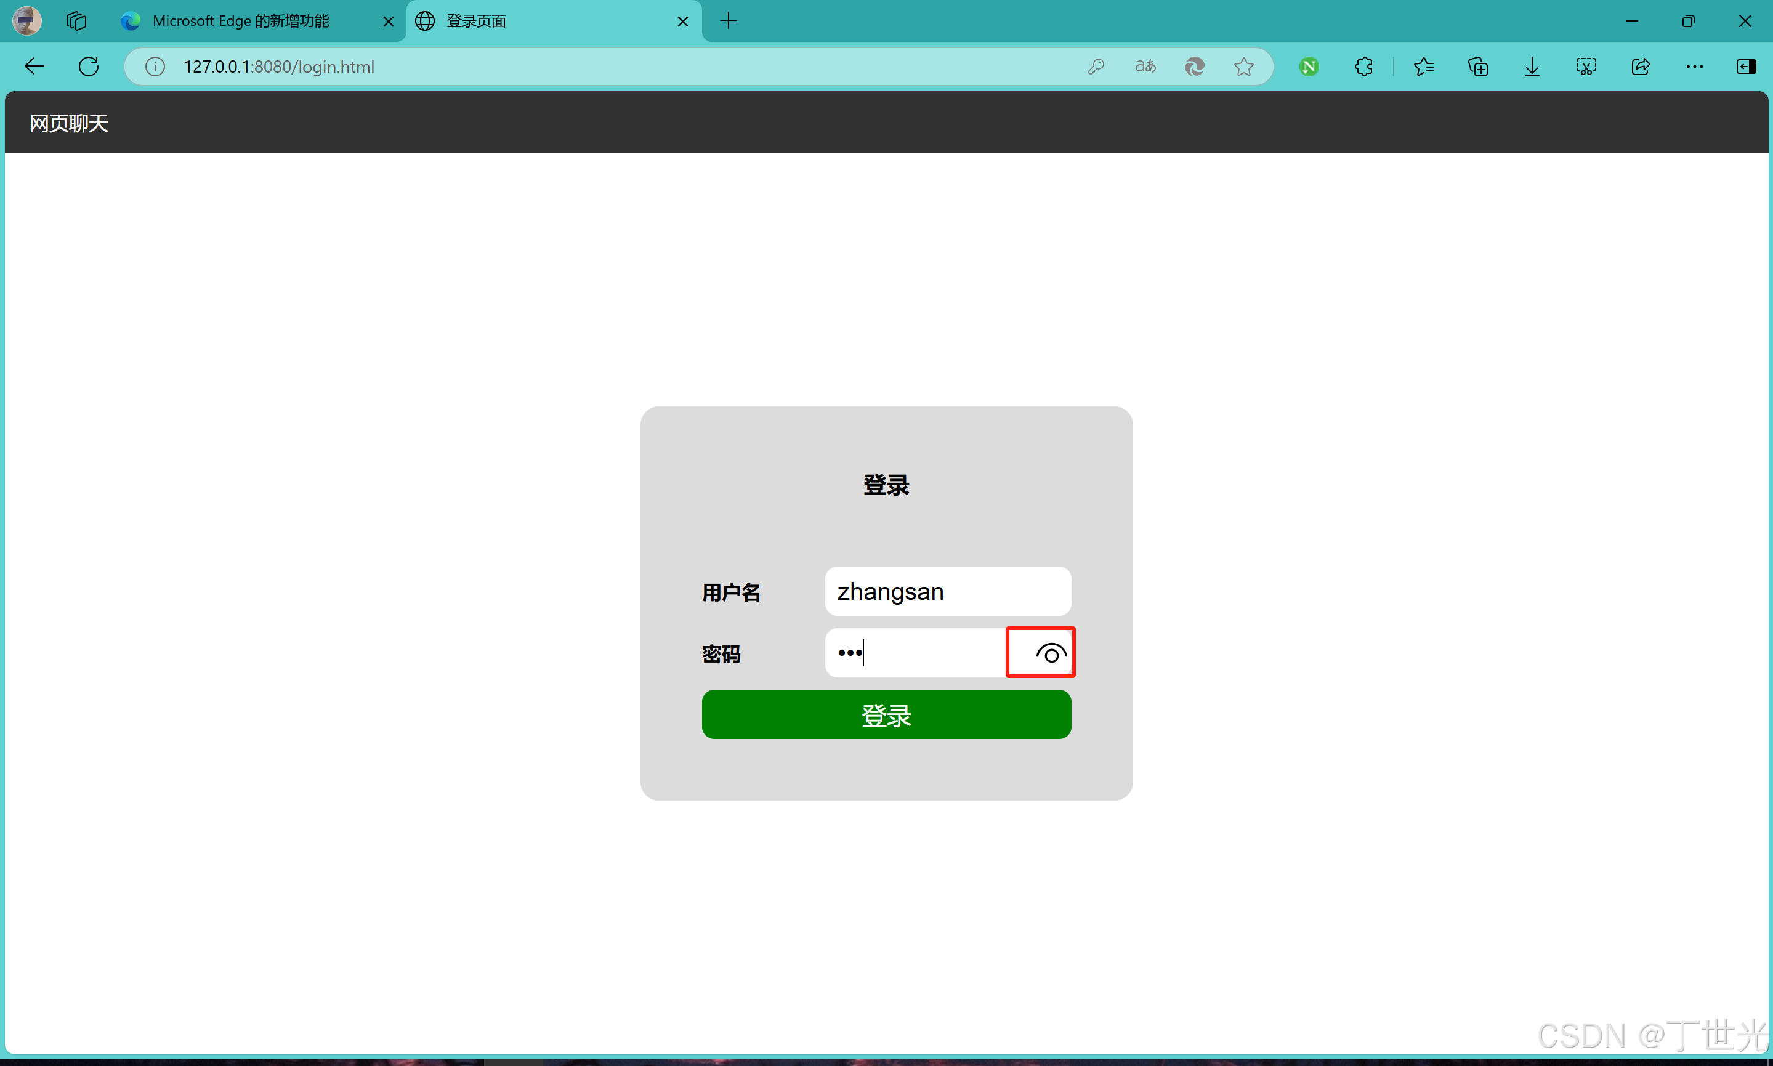This screenshot has width=1773, height=1066.
Task: Open the Downloads icon
Action: pyautogui.click(x=1532, y=67)
